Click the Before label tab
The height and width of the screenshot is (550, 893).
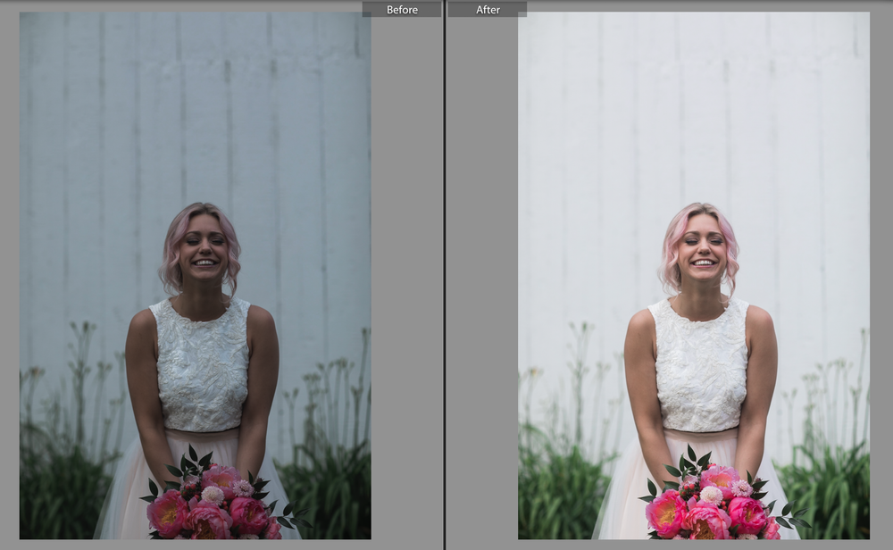coord(402,10)
